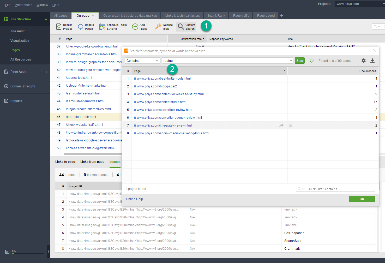This screenshot has width=385, height=263.
Task: Open row menu icon on integrately-review row
Action: [x=291, y=125]
